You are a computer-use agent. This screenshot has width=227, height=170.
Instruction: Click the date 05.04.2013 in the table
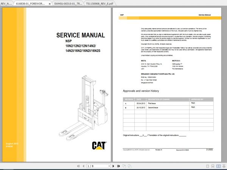click(x=141, y=103)
